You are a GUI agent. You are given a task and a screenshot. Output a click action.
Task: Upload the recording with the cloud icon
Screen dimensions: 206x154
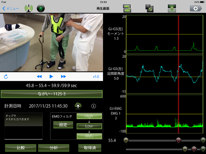point(78,106)
